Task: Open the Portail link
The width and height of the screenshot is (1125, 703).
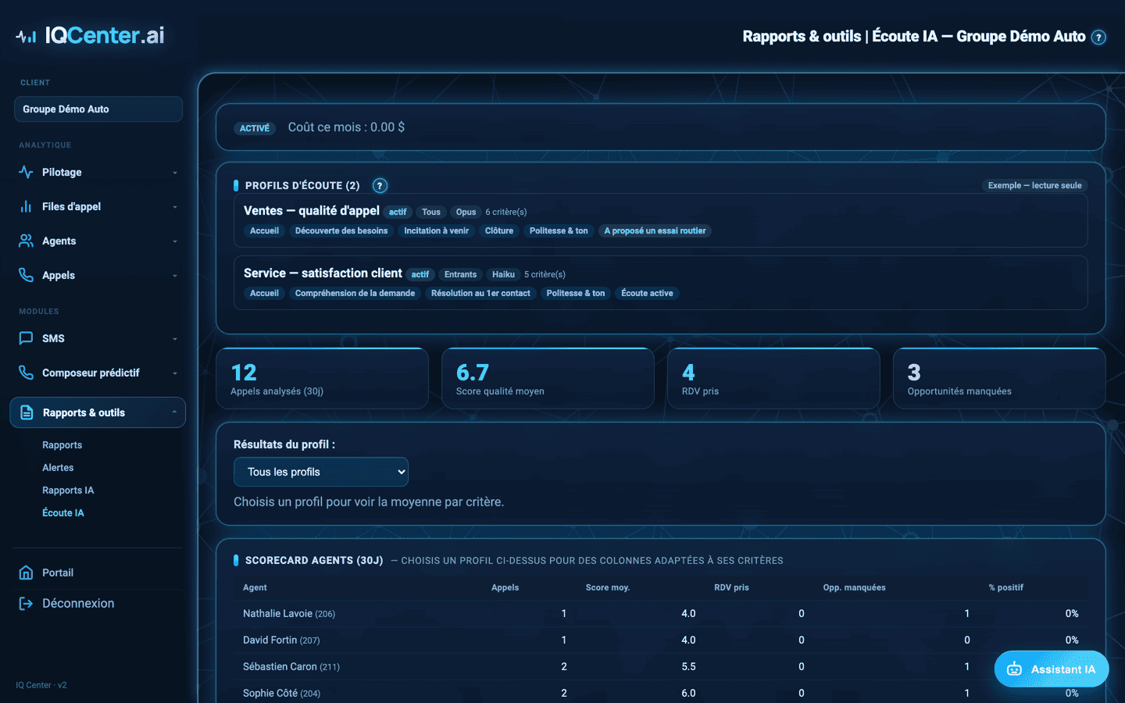Action: coord(58,573)
